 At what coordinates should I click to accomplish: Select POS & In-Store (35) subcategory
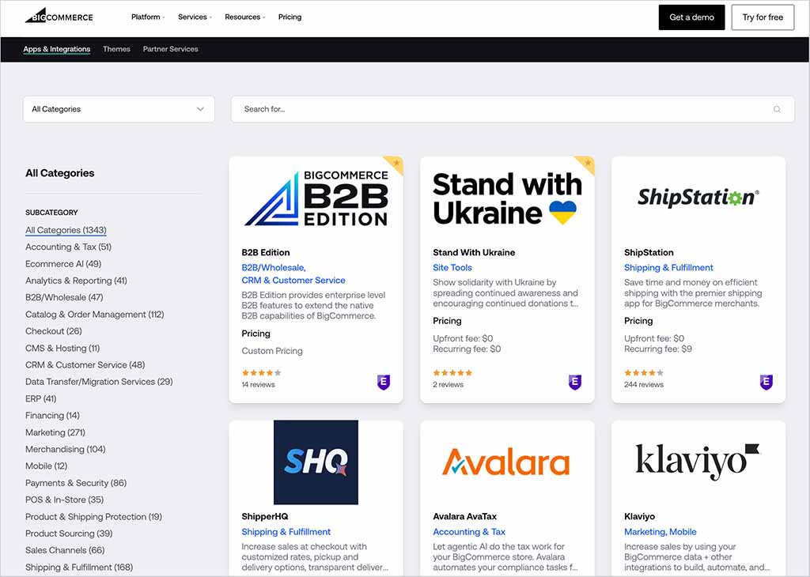[x=65, y=500]
